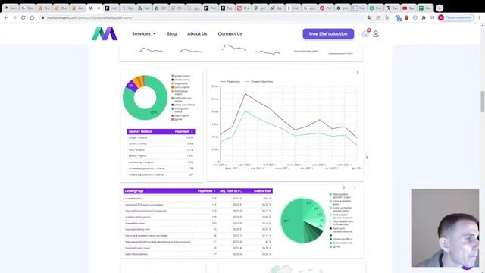Click Free Site Valuation button

(328, 33)
